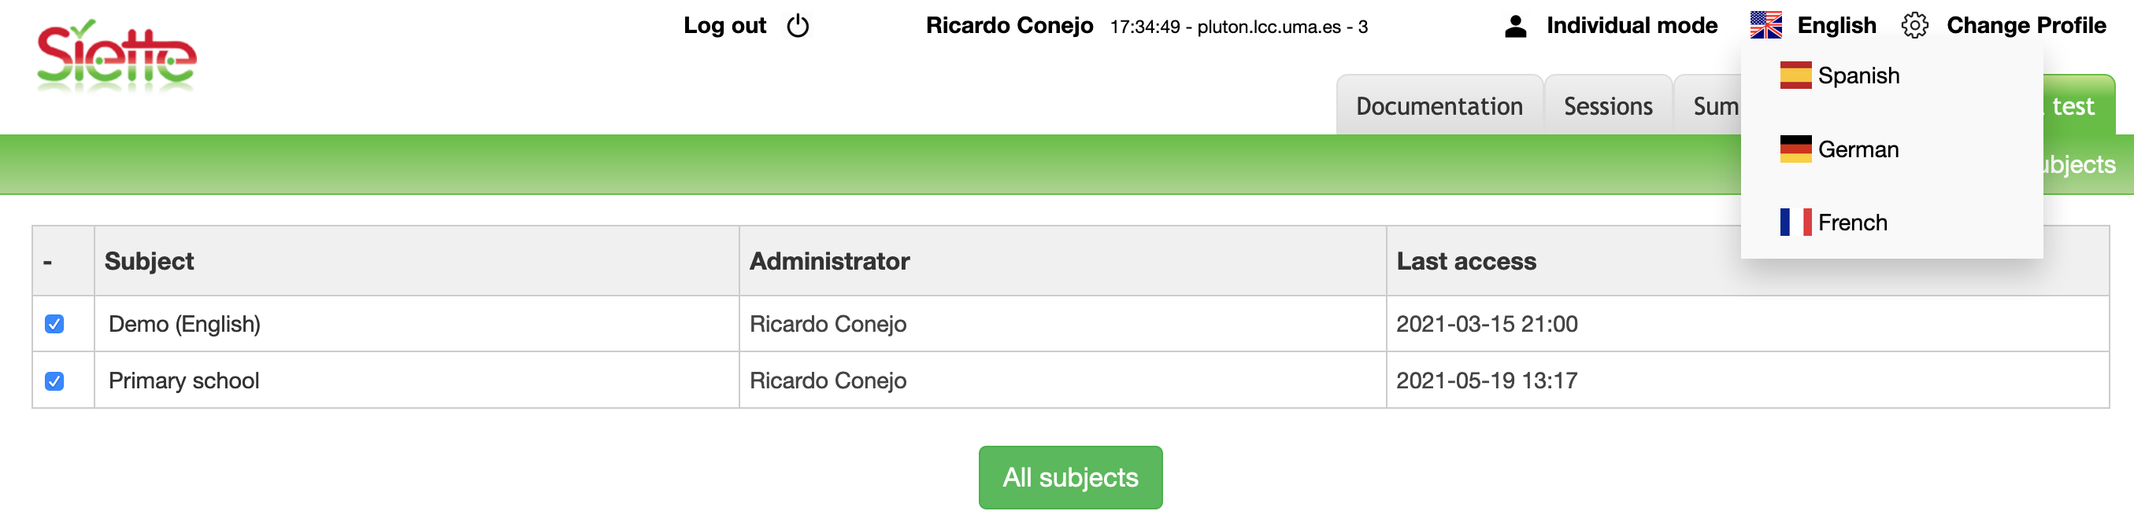
Task: Click the UK/US flag language icon
Action: point(1765,26)
